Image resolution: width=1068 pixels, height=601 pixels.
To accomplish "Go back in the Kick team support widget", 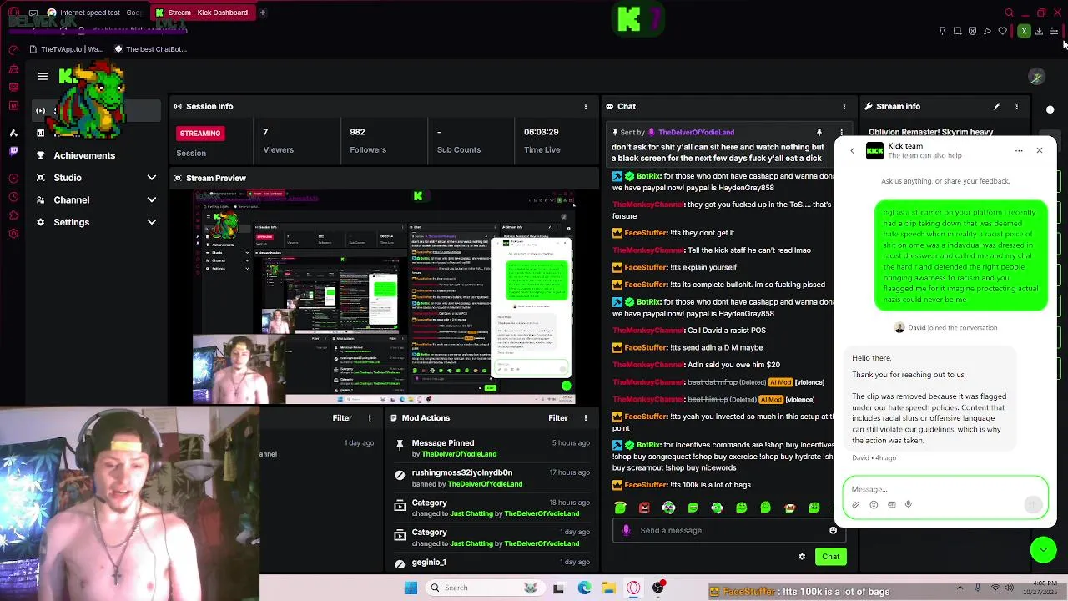I will click(x=852, y=151).
